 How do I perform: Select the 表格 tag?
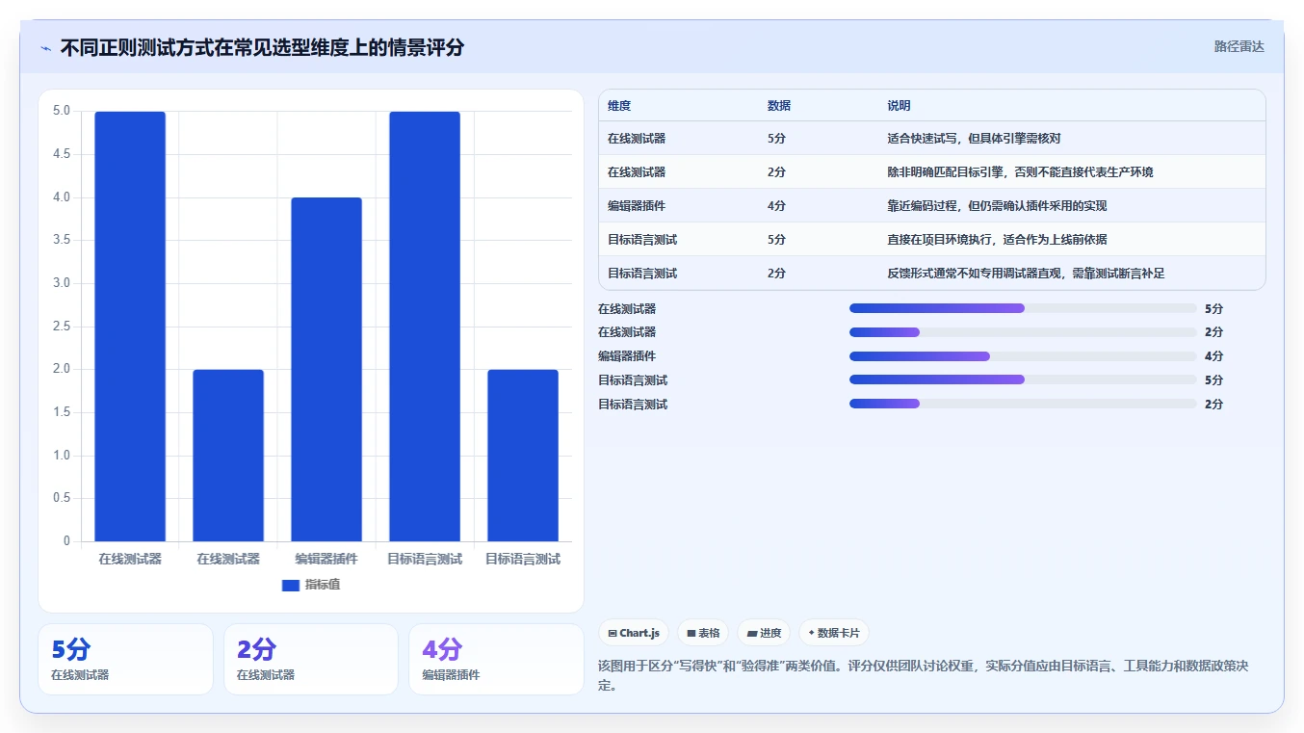pyautogui.click(x=703, y=633)
